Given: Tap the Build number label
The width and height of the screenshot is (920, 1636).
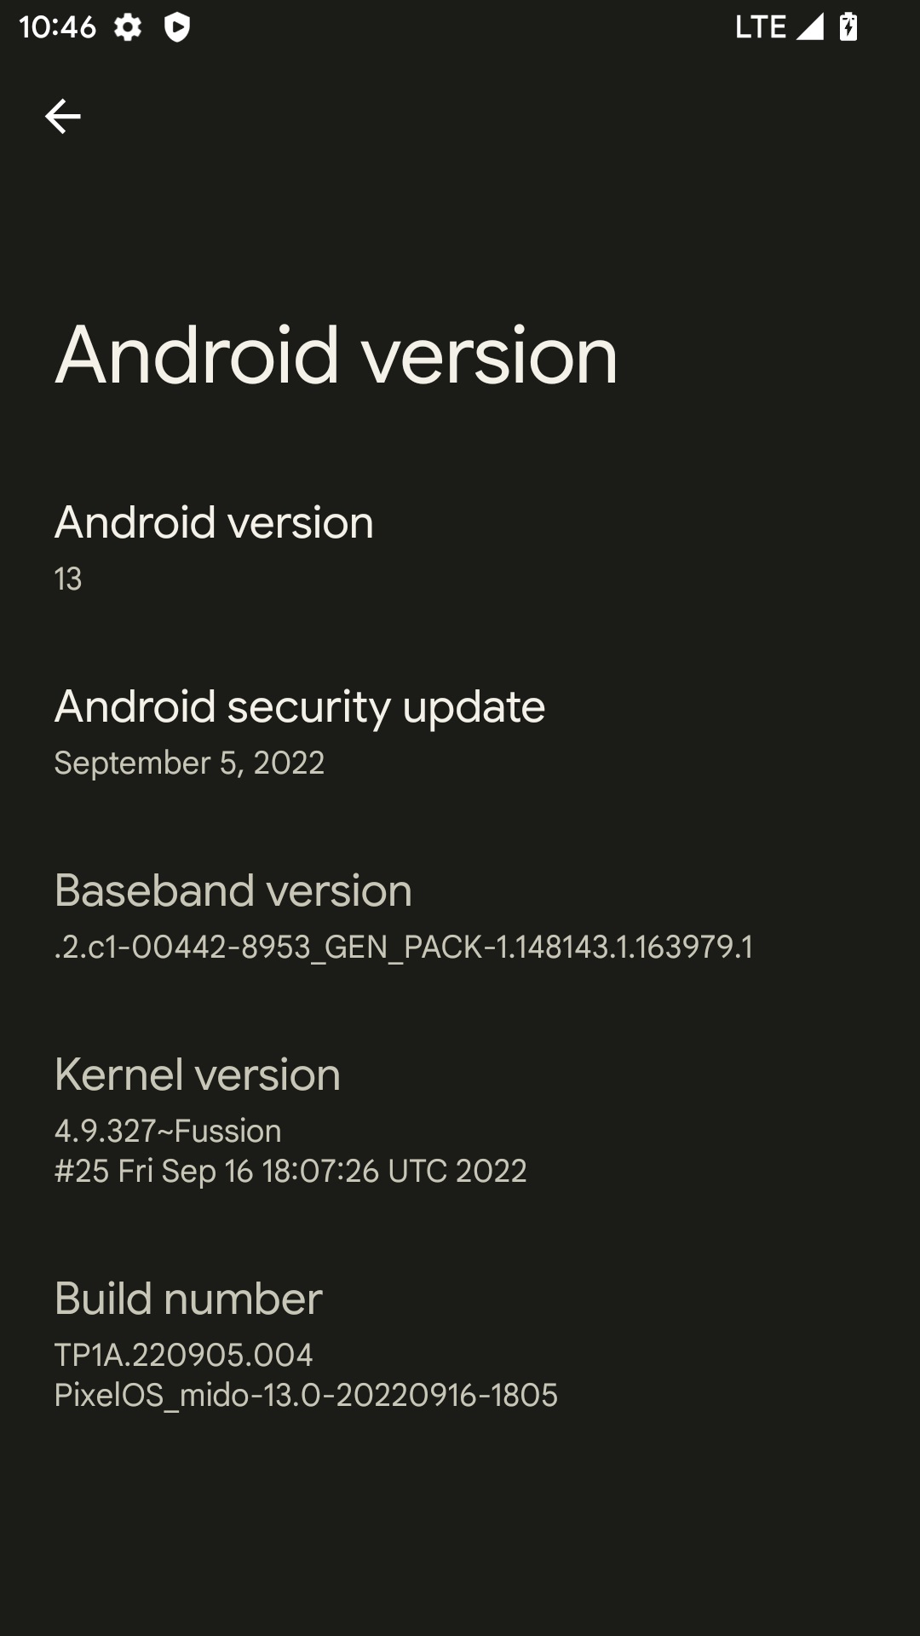Looking at the screenshot, I should click(188, 1299).
